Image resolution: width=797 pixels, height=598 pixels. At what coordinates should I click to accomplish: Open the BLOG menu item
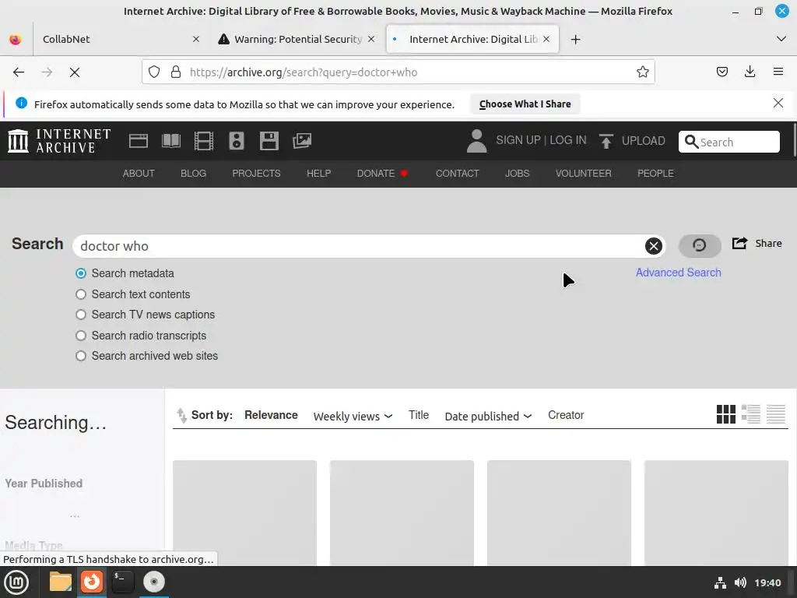[x=193, y=174]
